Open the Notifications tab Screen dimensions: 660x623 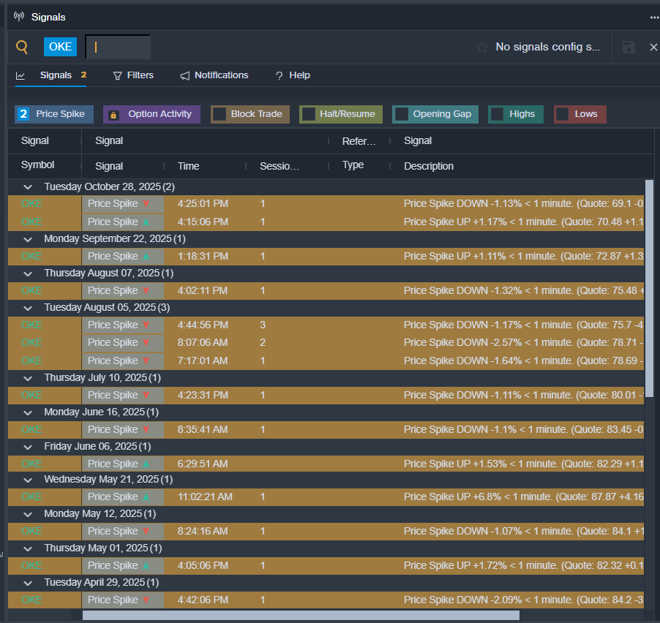[x=214, y=75]
